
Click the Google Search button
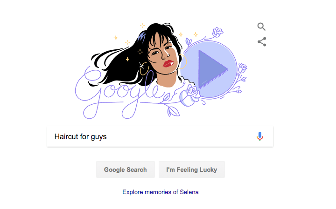coord(126,169)
